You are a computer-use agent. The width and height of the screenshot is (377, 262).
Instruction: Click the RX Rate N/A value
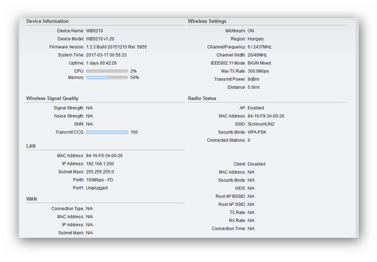coord(251,221)
